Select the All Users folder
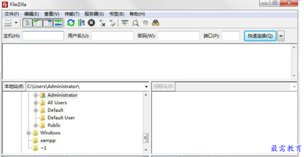Screen dimensions: 304x157 click(57, 103)
